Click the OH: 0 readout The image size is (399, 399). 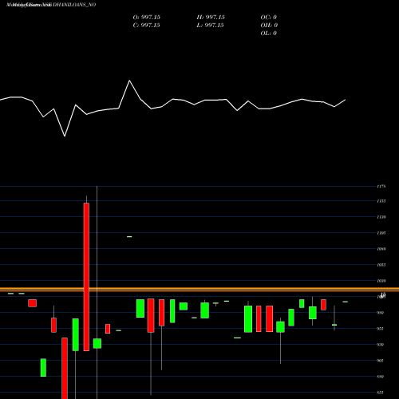[269, 26]
